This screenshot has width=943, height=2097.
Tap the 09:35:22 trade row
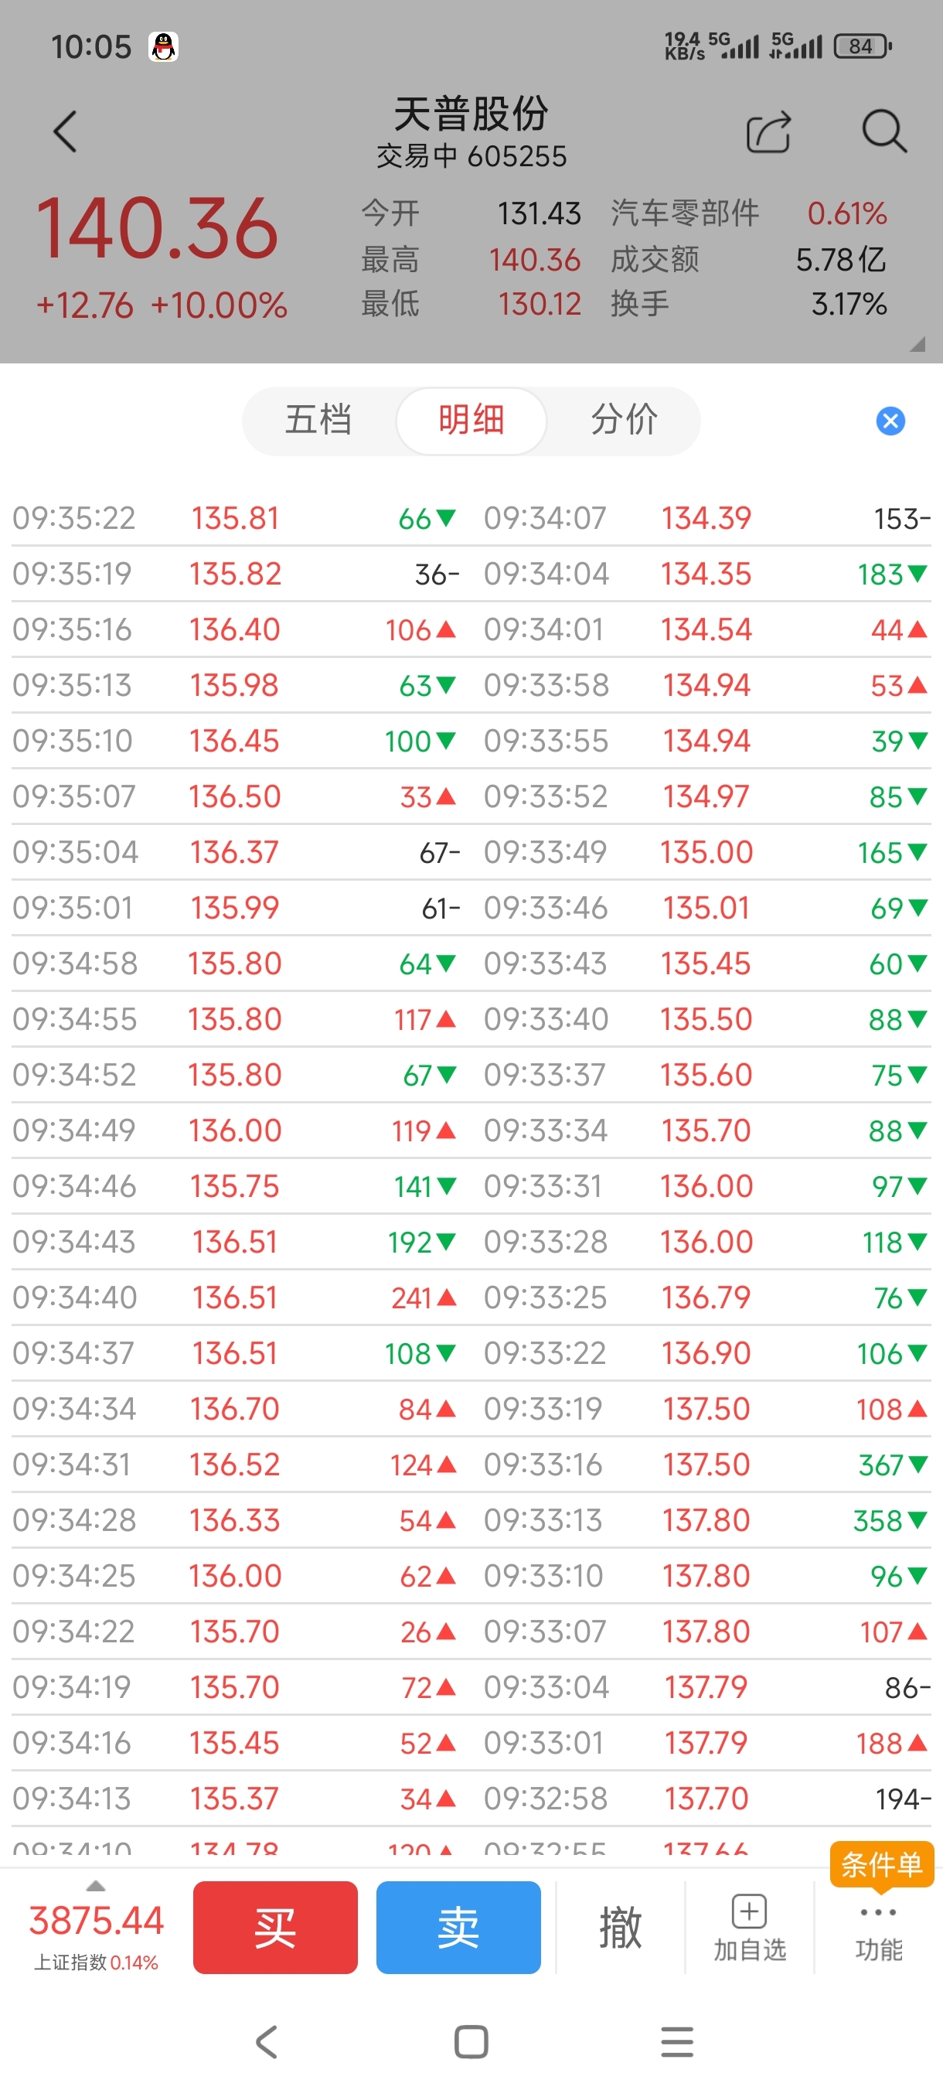tap(234, 519)
